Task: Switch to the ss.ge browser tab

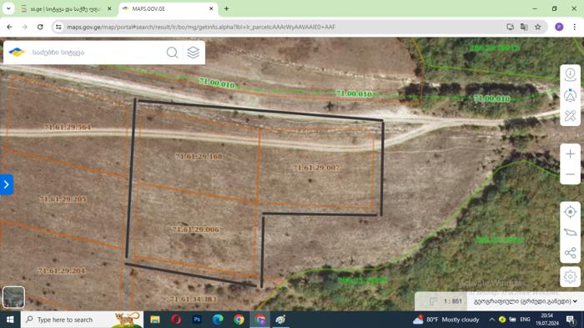Action: pyautogui.click(x=66, y=8)
